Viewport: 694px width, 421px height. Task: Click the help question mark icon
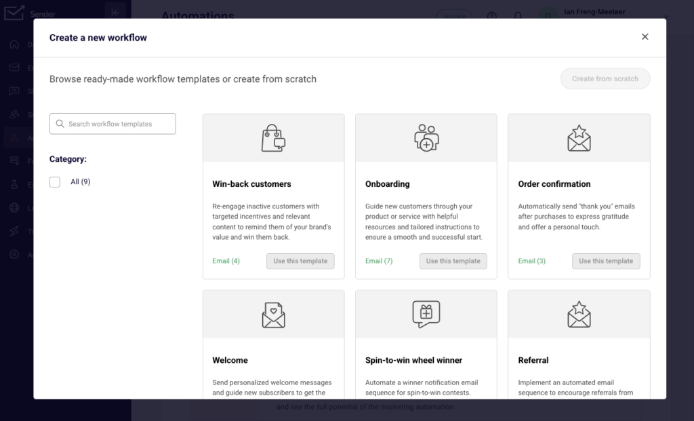(491, 16)
